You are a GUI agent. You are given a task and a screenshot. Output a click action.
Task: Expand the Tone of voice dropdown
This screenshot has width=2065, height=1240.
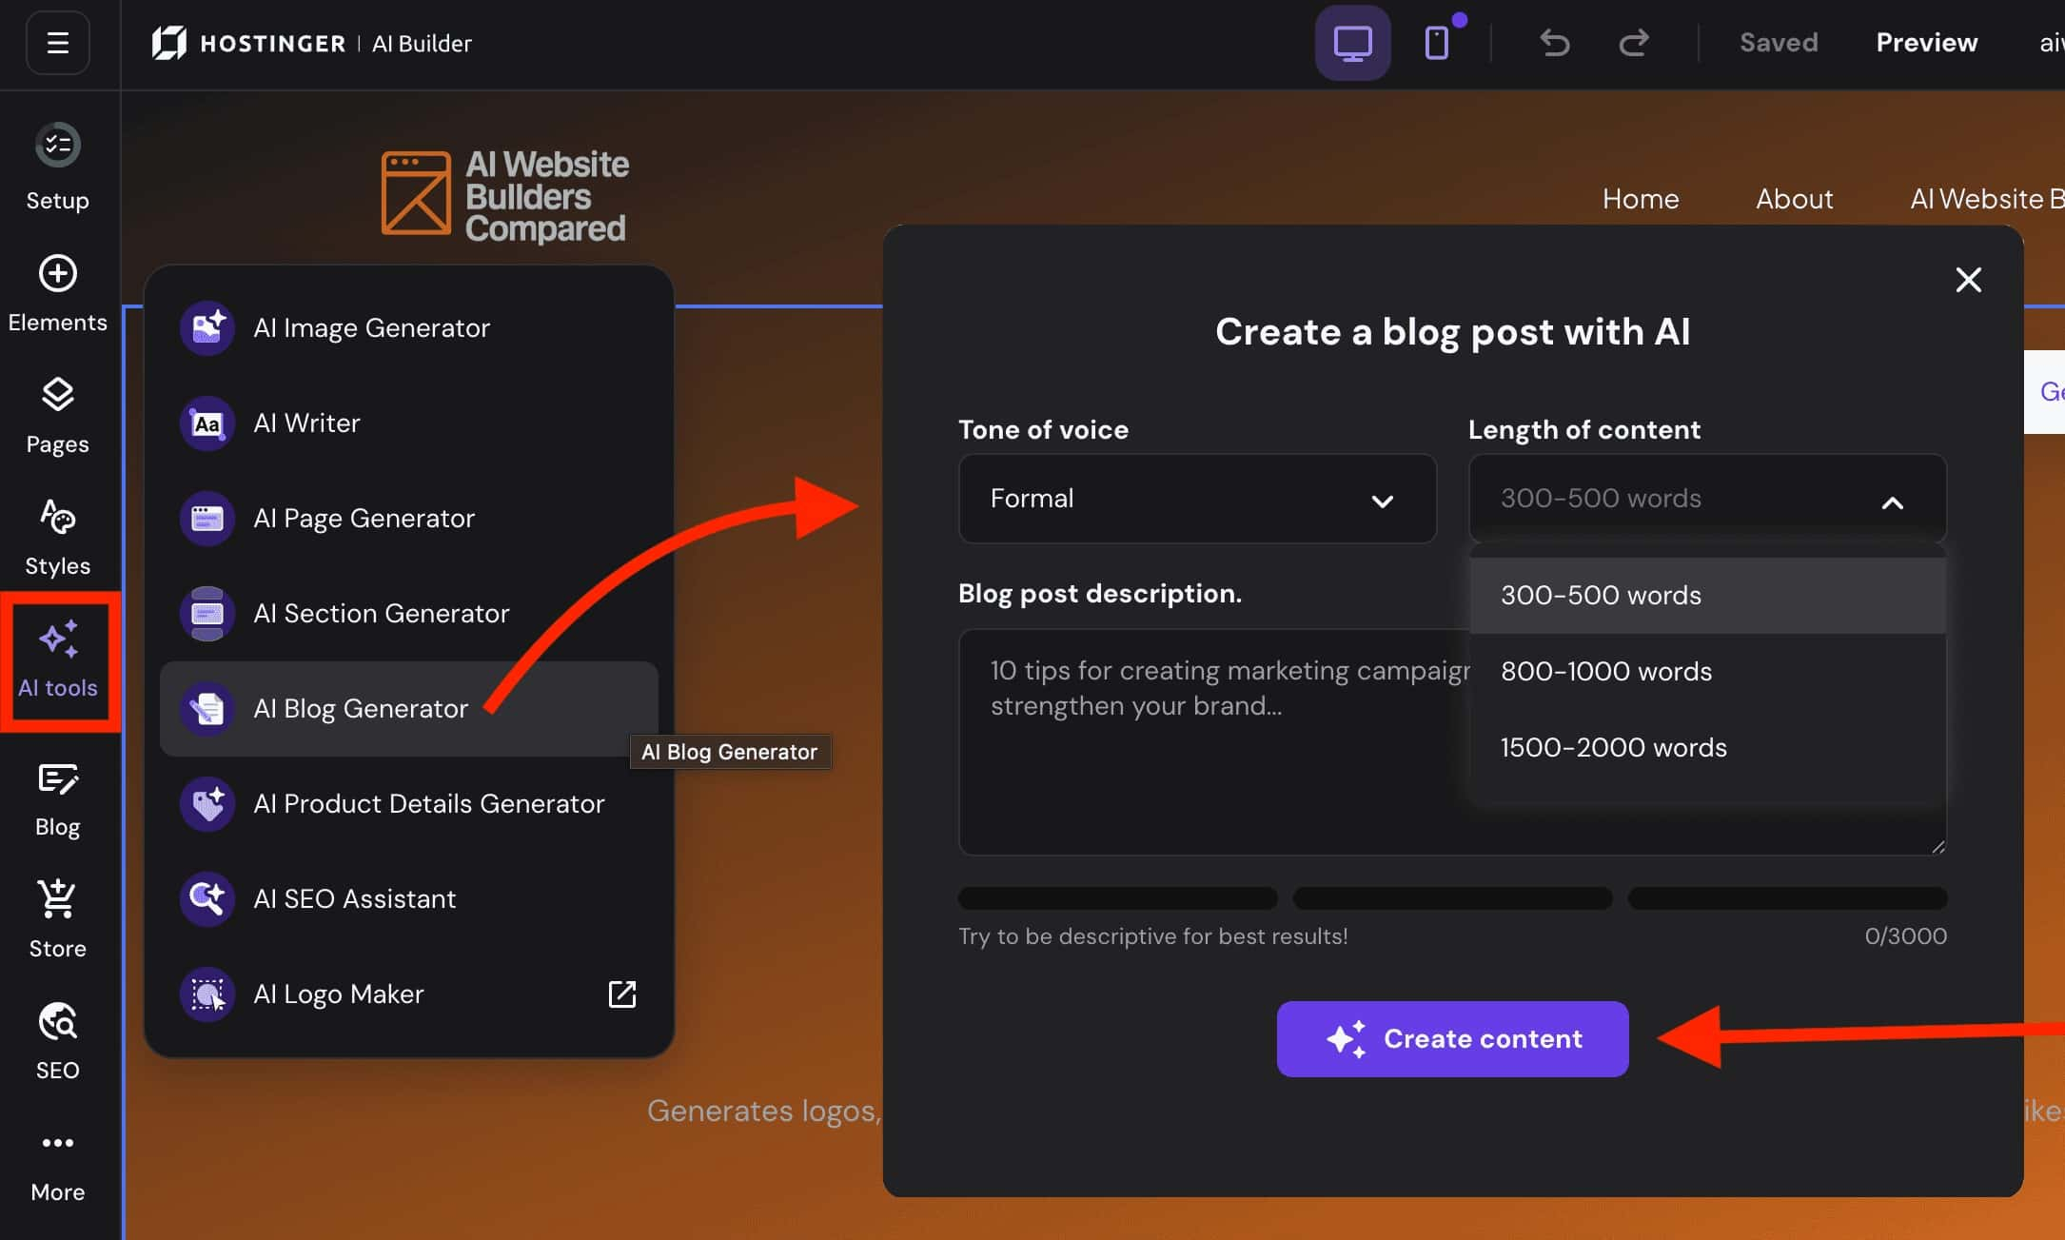coord(1197,499)
